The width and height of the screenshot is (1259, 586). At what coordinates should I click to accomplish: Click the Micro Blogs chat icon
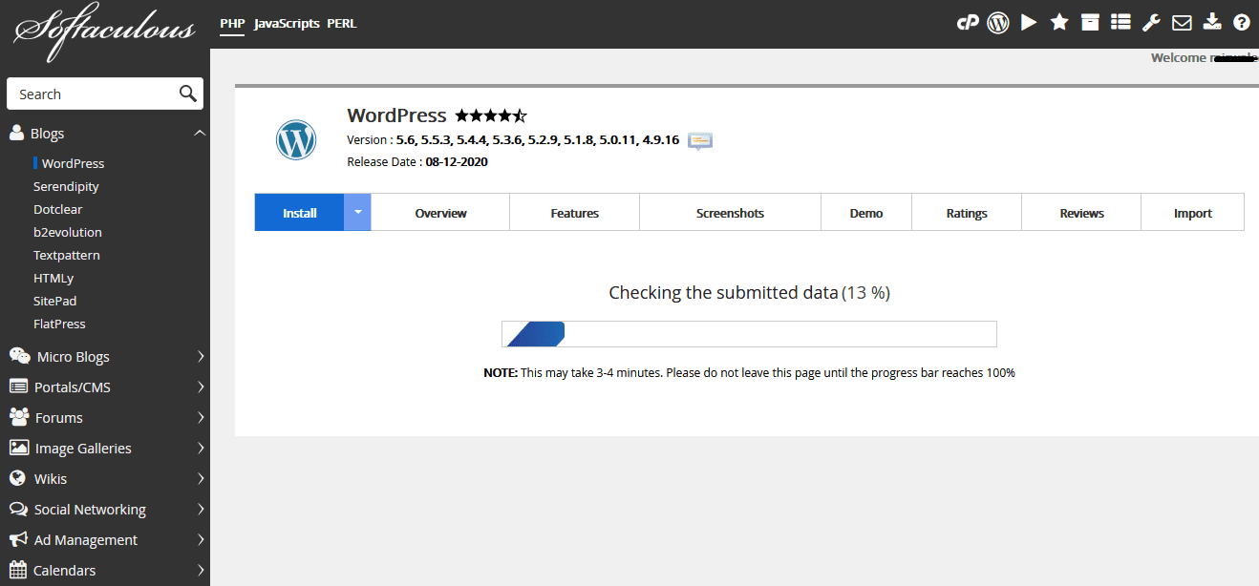pyautogui.click(x=19, y=356)
